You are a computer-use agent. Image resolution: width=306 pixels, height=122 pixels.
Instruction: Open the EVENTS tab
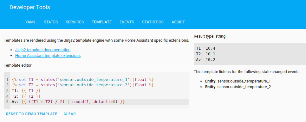pos(127,22)
